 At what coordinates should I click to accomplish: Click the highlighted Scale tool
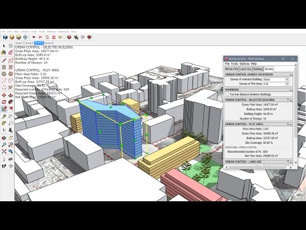point(4,109)
